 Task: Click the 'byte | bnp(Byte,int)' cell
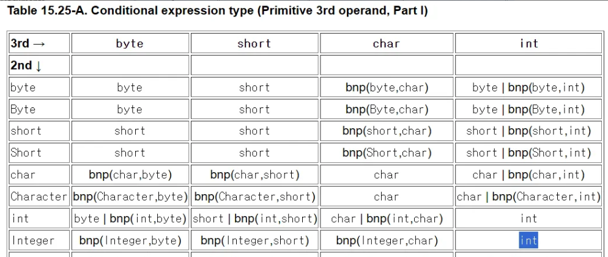[x=528, y=109]
